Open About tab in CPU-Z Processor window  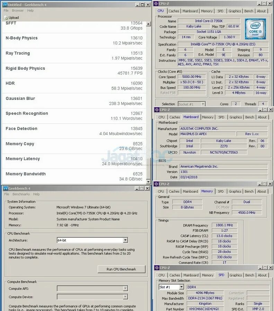click(x=261, y=11)
